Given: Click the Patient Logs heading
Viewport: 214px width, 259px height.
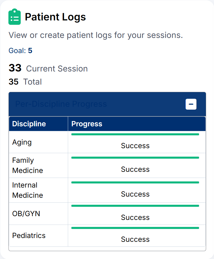Looking at the screenshot, I should 56,17.
